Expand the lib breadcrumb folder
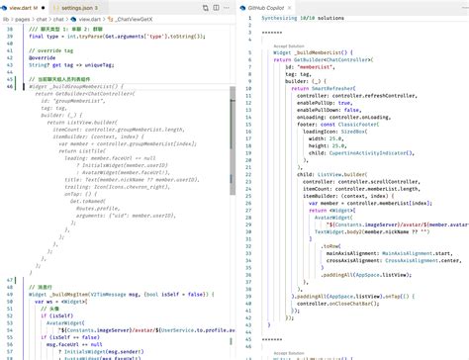This screenshot has height=360, width=469. [6, 19]
